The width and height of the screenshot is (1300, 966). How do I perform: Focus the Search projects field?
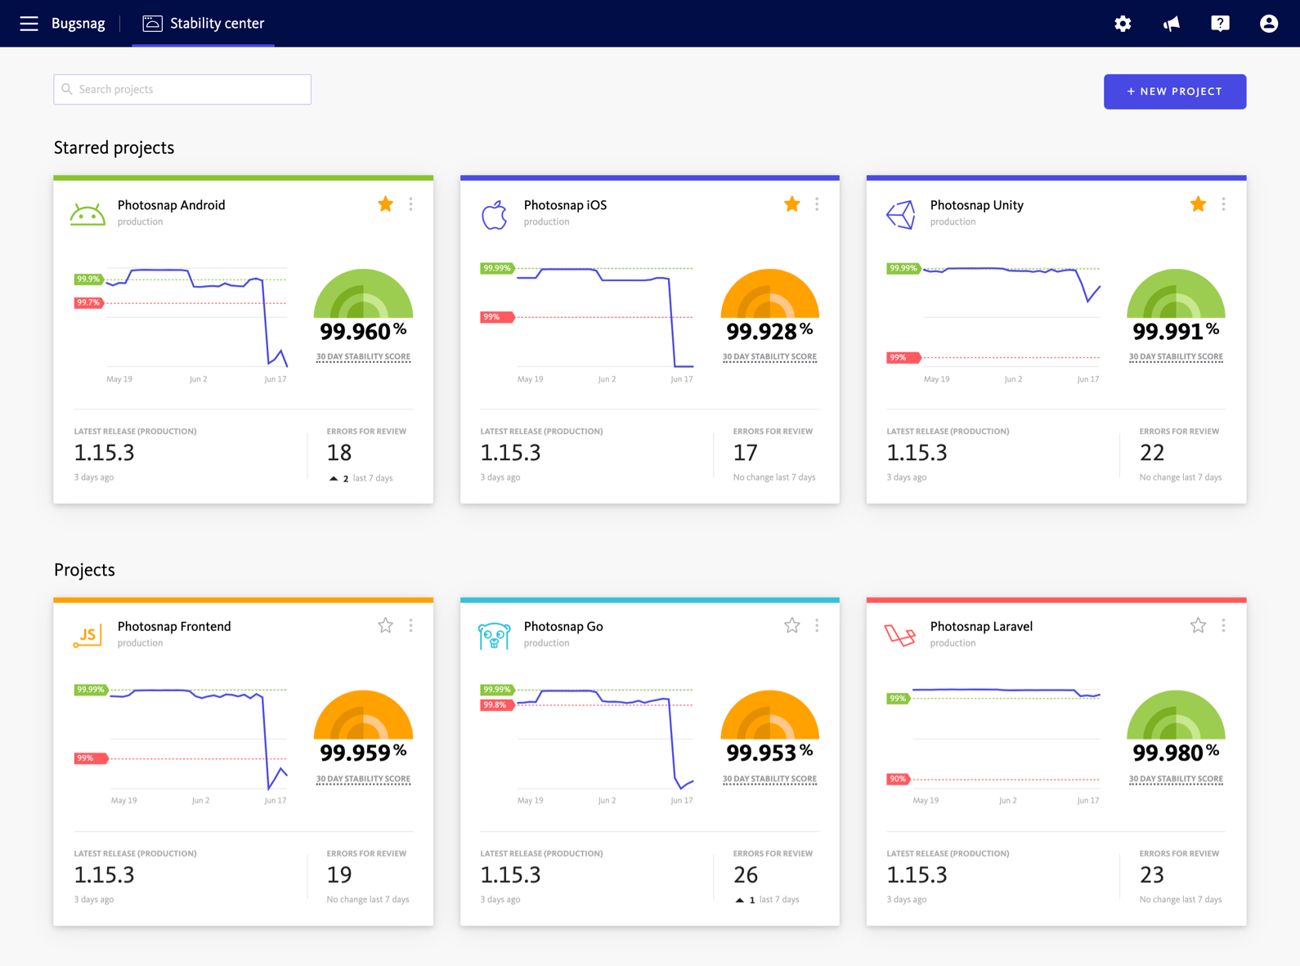182,89
